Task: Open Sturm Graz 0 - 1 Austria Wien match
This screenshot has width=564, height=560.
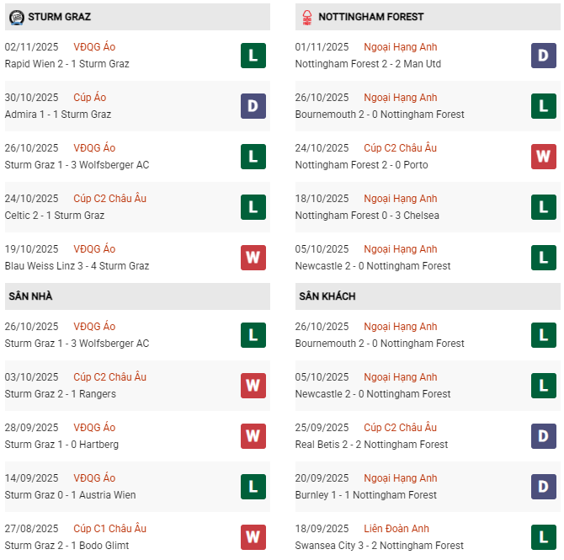Action: [x=70, y=495]
